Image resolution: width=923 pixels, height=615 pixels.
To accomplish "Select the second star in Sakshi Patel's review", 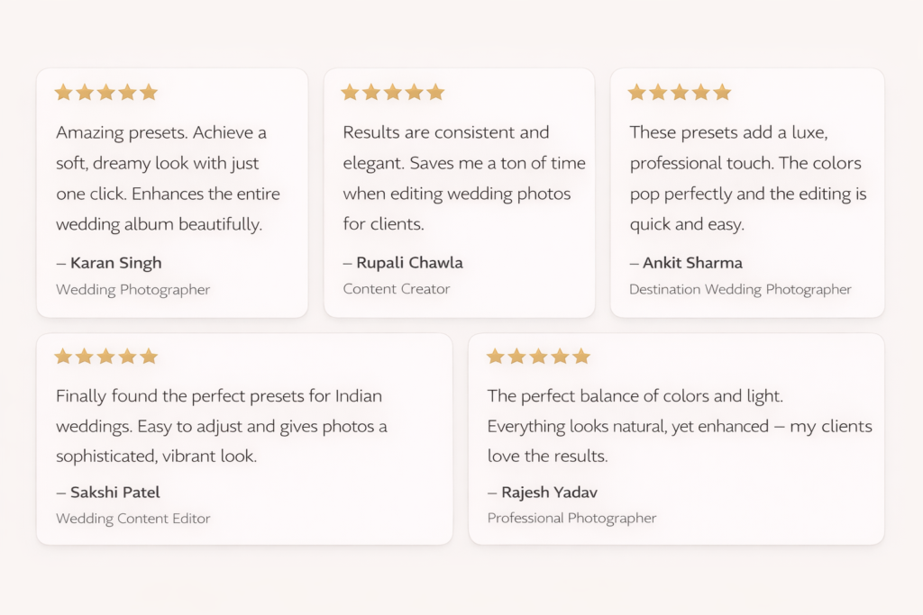I will click(x=85, y=357).
